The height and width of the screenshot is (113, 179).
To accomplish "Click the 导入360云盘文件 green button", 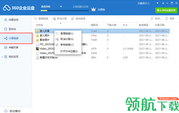I will [166, 10].
